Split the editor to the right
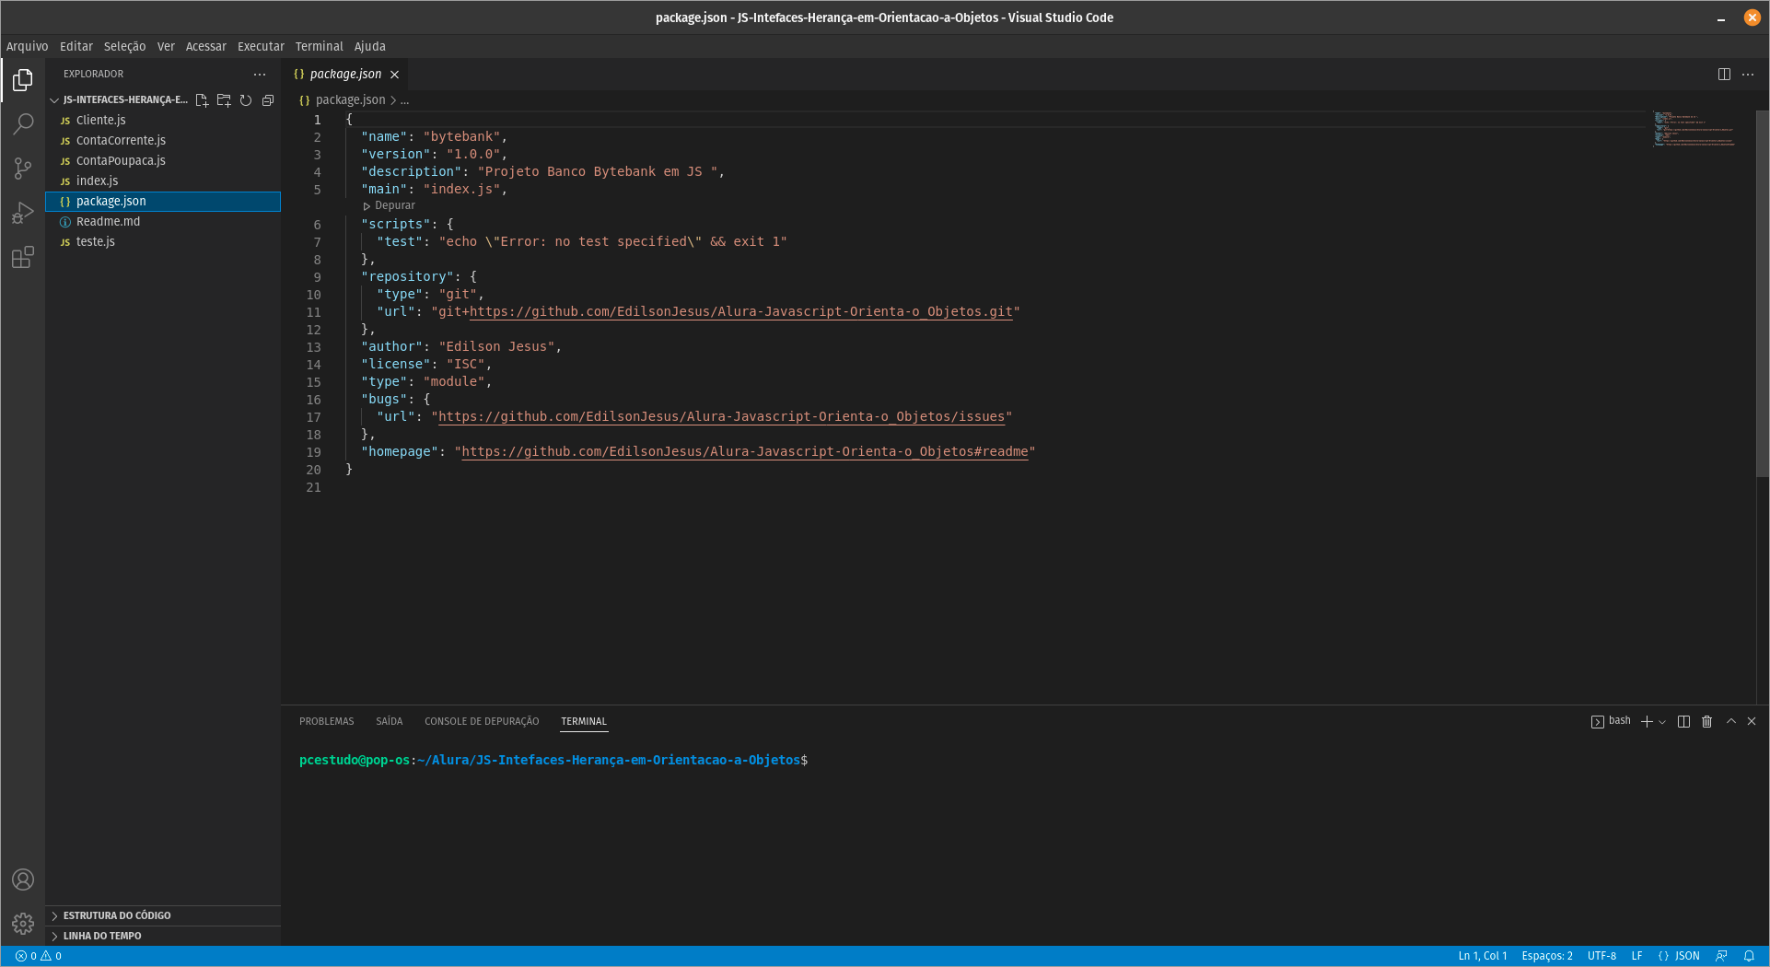This screenshot has height=967, width=1770. [1724, 75]
